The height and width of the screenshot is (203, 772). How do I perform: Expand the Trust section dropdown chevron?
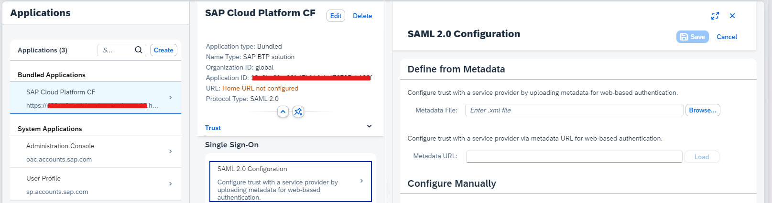369,126
